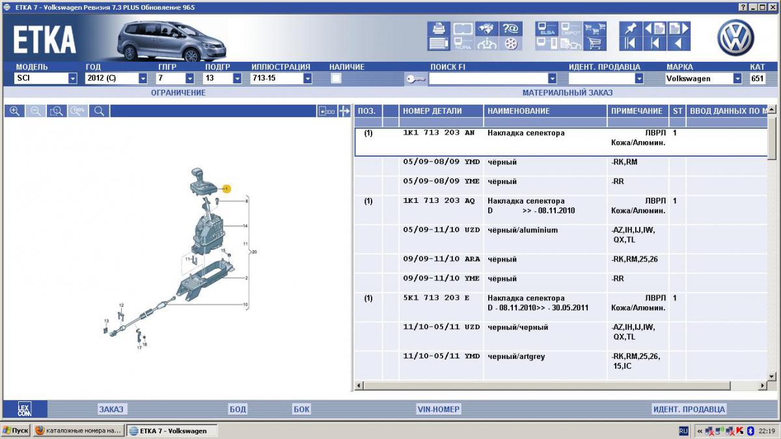Click the Volkswagen logo
Viewport: 781px width, 439px height.
click(x=735, y=37)
